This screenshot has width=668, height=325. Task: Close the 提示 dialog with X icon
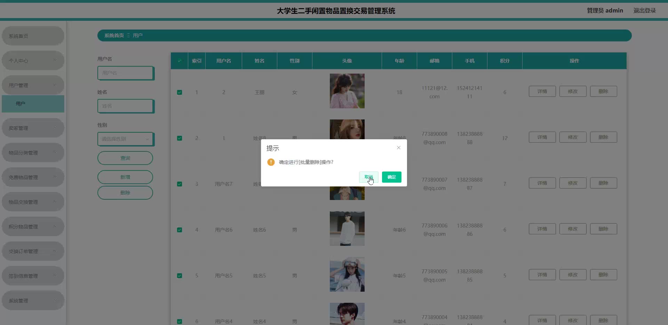[399, 148]
